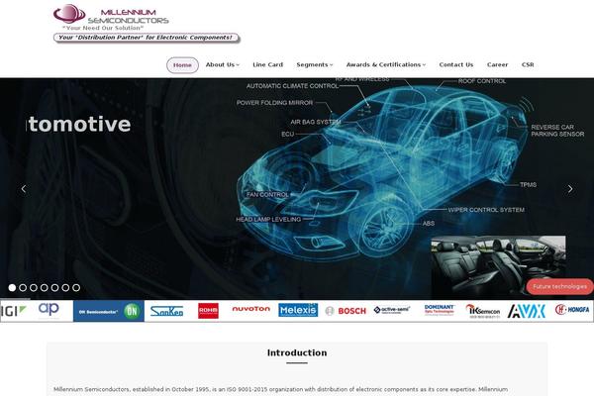This screenshot has width=594, height=396.
Task: Click the ON Semiconductor logo
Action: click(x=109, y=311)
